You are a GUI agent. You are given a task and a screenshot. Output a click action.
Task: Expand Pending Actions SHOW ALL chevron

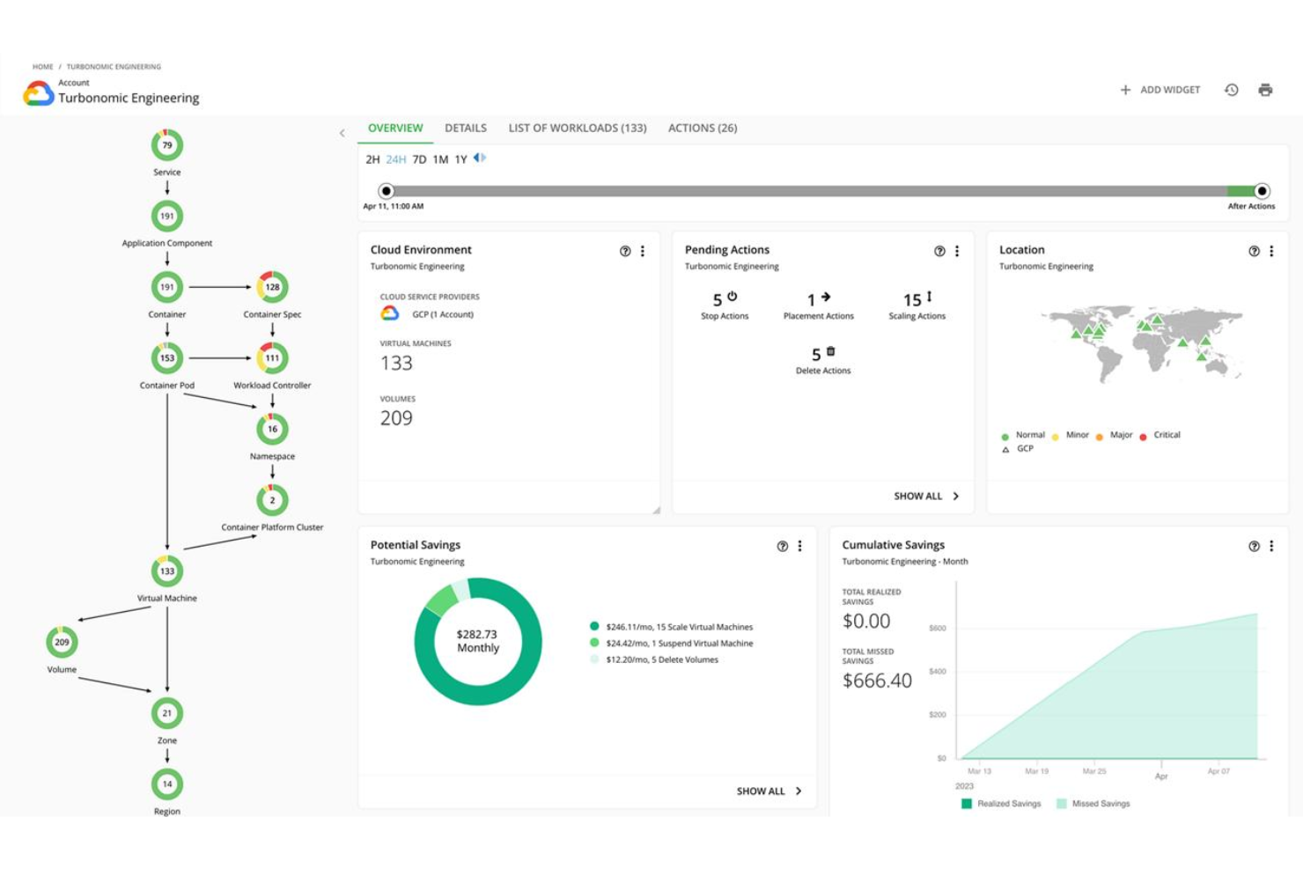point(956,496)
